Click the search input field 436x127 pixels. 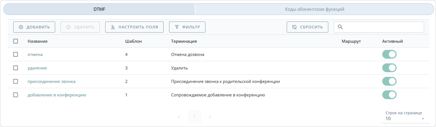point(379,27)
